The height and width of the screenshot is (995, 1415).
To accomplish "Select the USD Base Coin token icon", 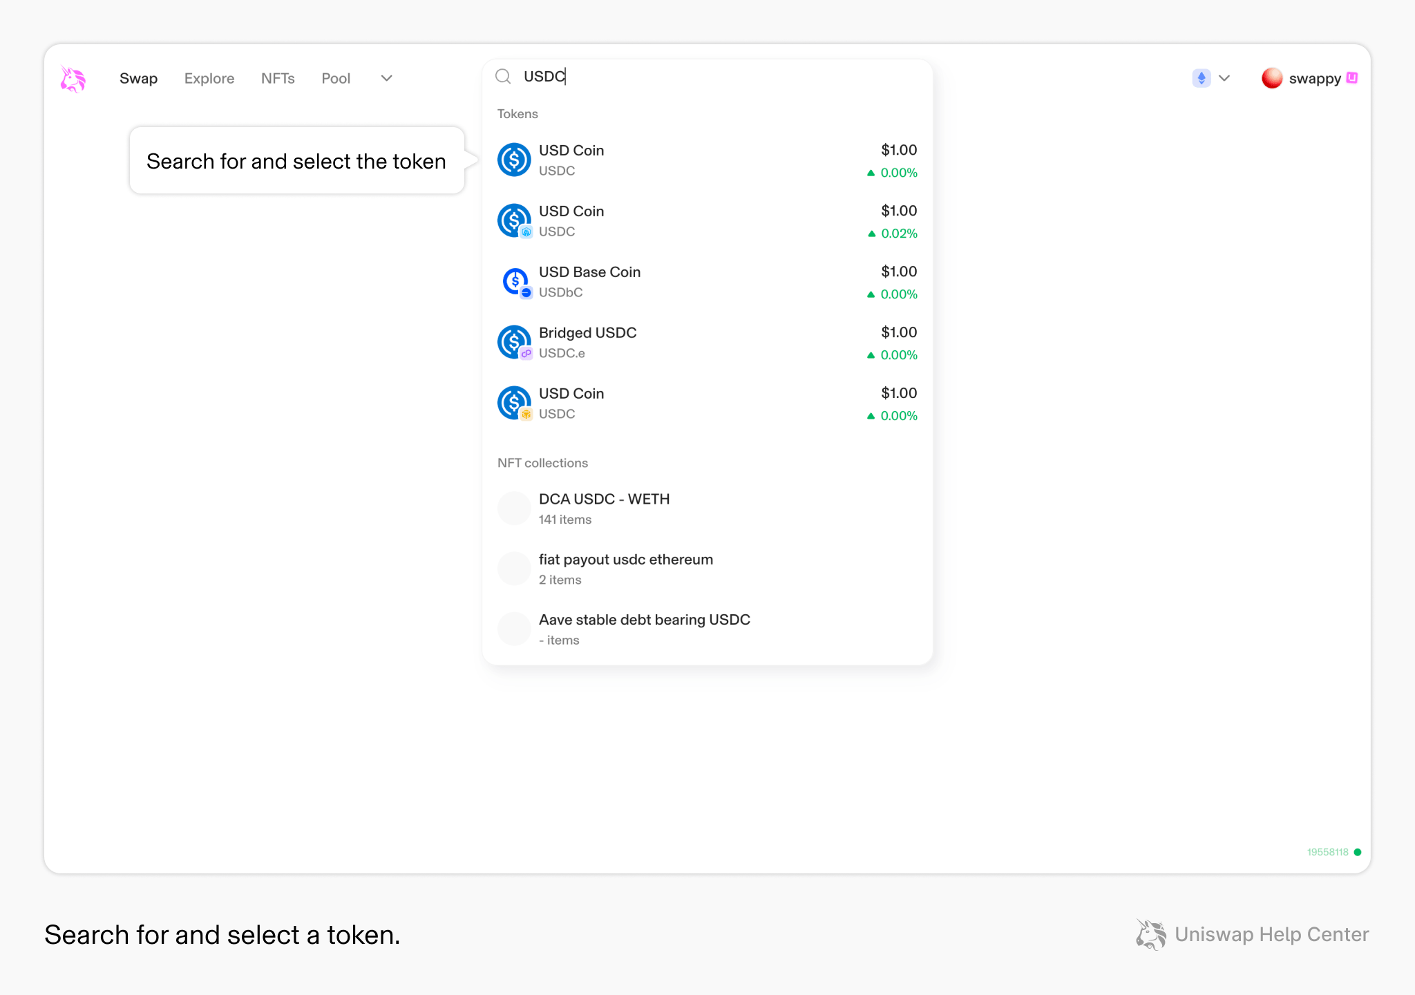I will coord(514,281).
